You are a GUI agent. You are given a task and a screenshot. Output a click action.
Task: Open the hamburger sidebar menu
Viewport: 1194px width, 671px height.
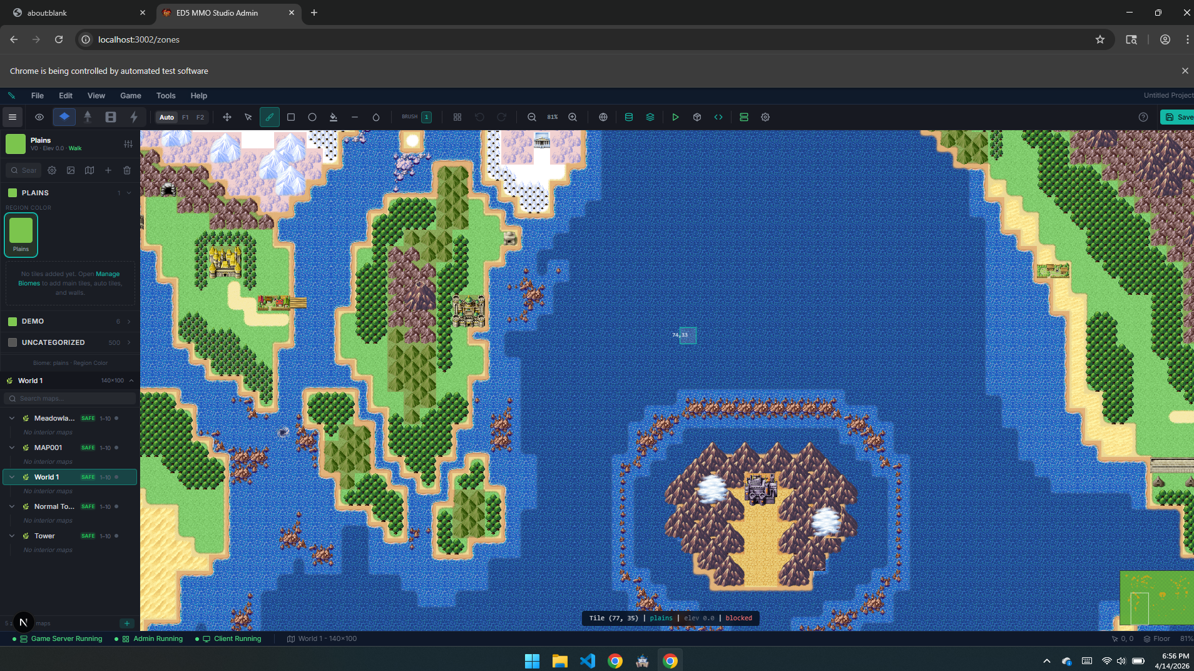(x=12, y=117)
